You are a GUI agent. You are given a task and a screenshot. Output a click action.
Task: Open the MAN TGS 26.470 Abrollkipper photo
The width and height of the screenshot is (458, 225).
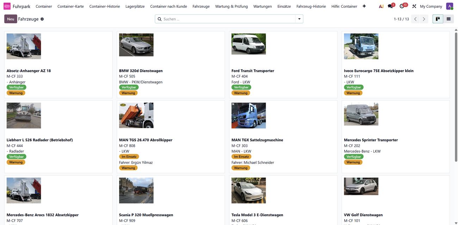pos(136,115)
